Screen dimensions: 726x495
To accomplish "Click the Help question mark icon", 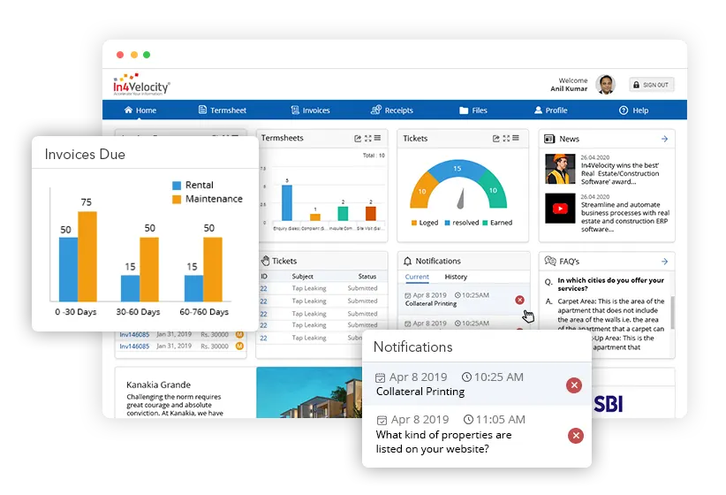I will click(x=623, y=110).
